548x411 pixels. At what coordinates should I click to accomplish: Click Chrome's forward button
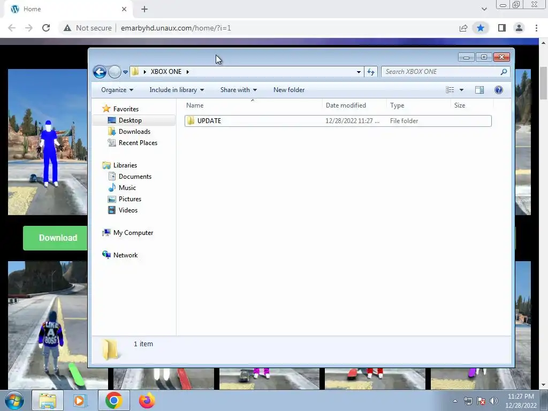pyautogui.click(x=29, y=28)
